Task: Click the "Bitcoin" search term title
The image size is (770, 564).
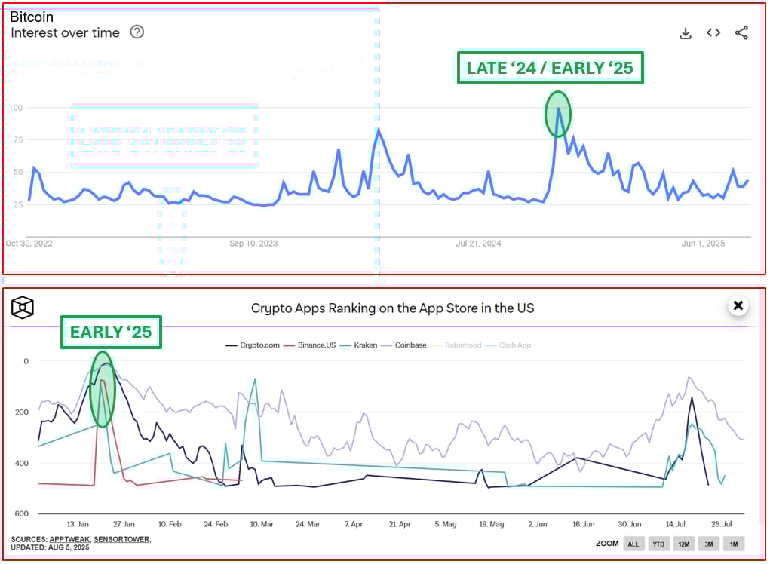Action: [32, 17]
